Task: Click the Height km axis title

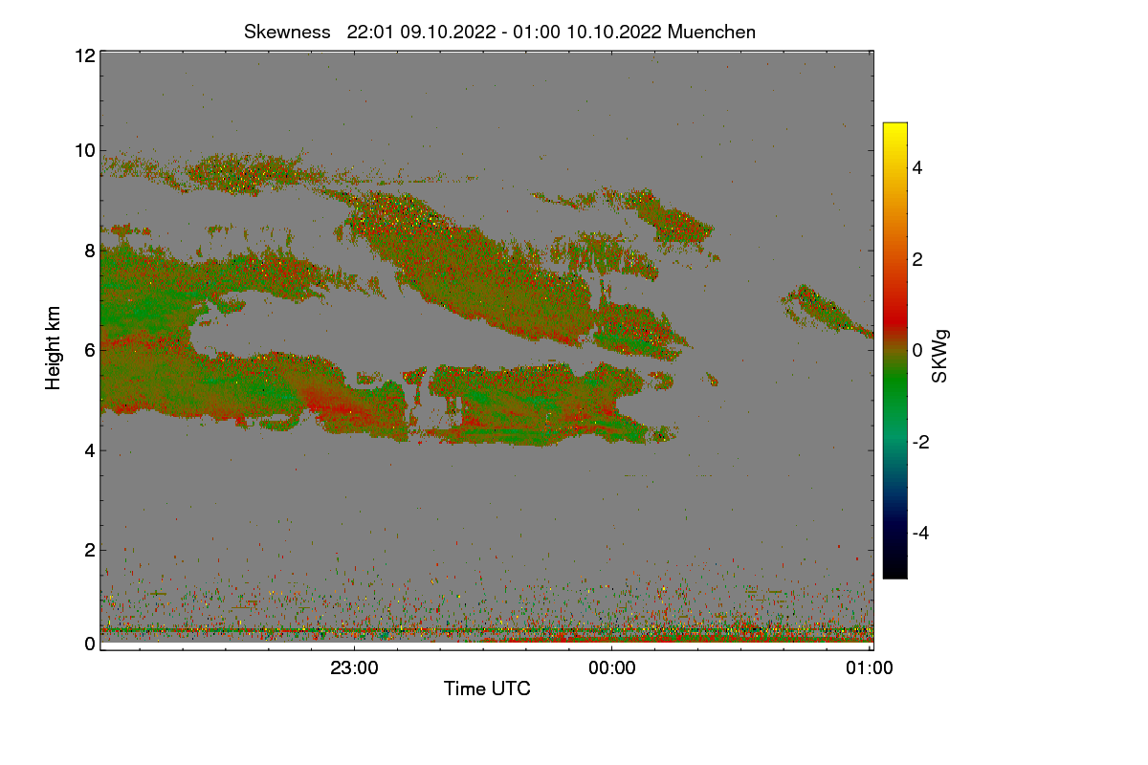Action: click(x=53, y=347)
